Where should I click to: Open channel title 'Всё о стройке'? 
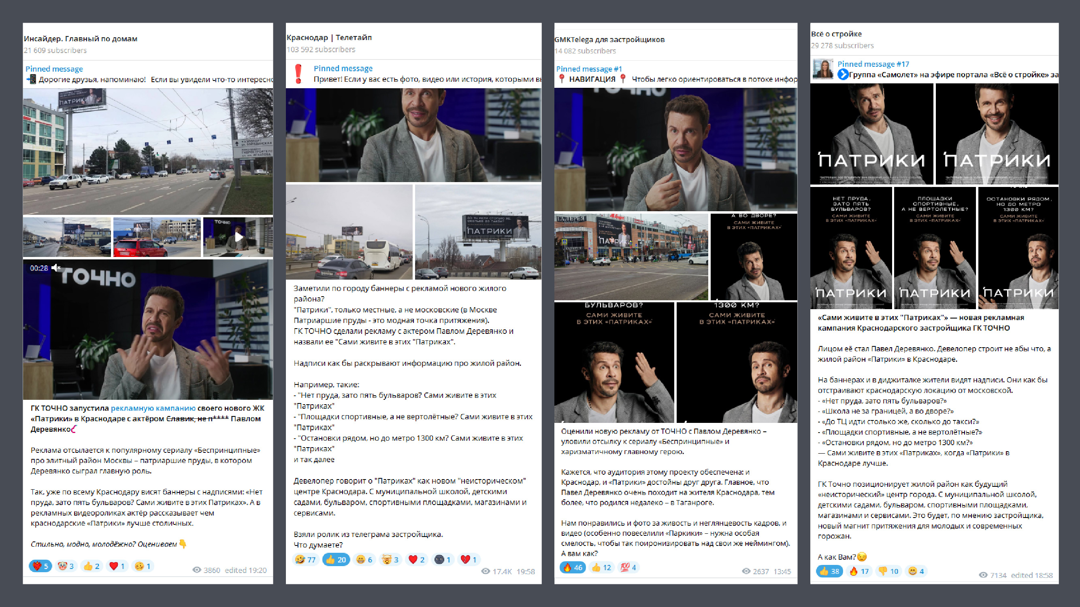[x=836, y=34]
